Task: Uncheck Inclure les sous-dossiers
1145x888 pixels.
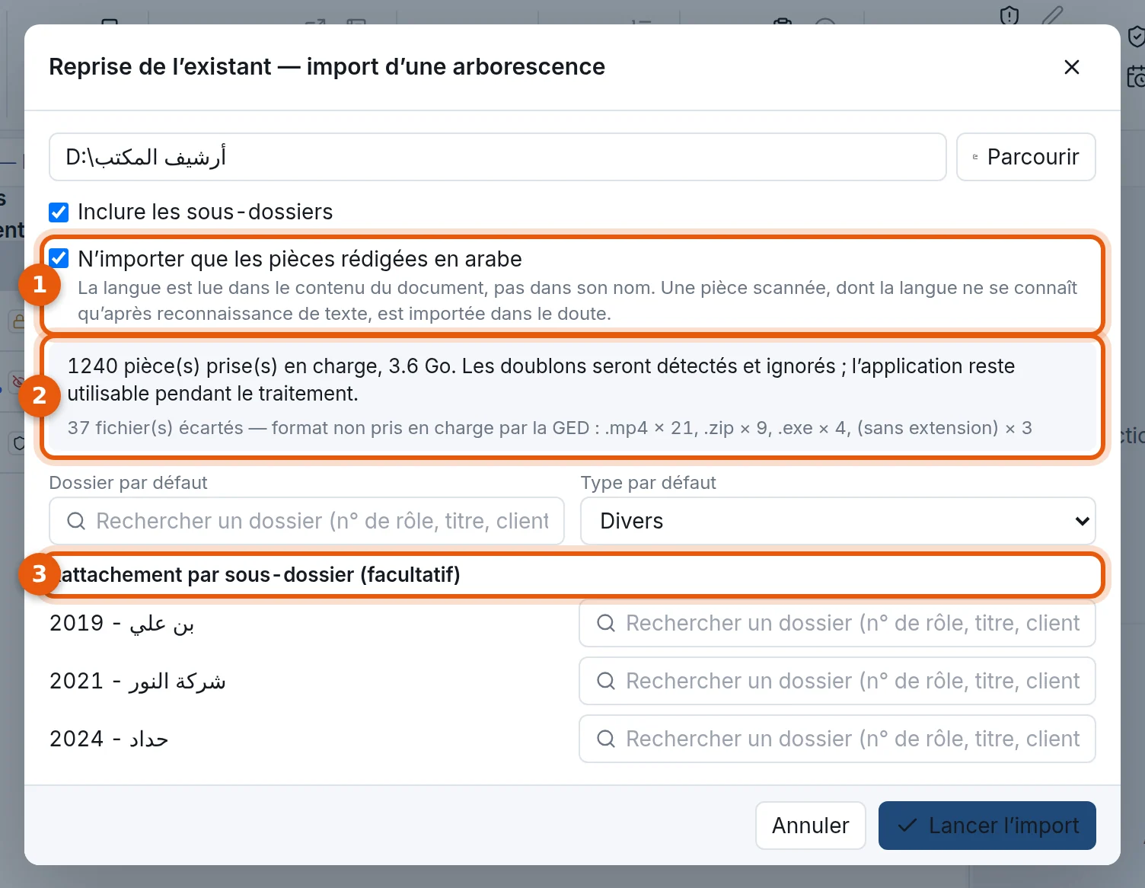Action: pos(59,212)
